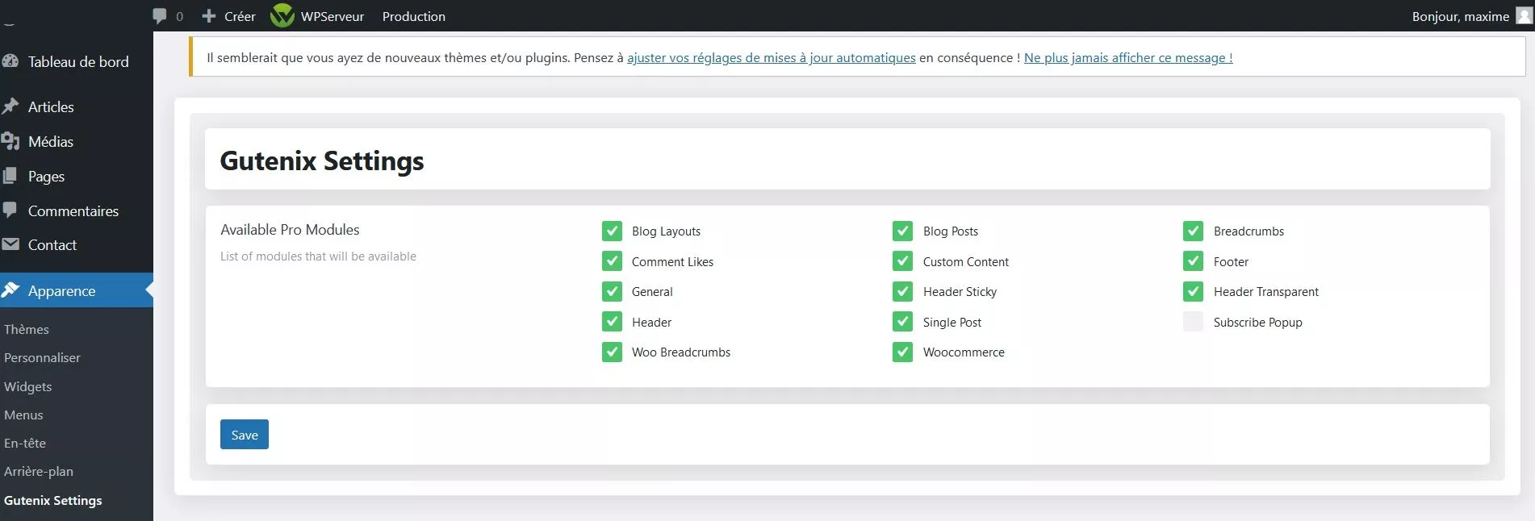1535x521 pixels.
Task: Uncheck the Breadcrumbs module
Action: [x=1193, y=231]
